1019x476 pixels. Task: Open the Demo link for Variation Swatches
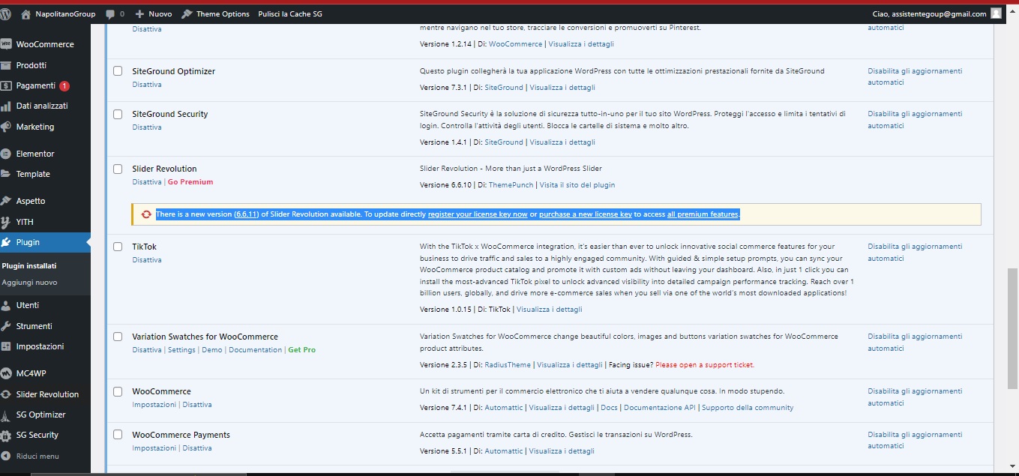pos(212,350)
